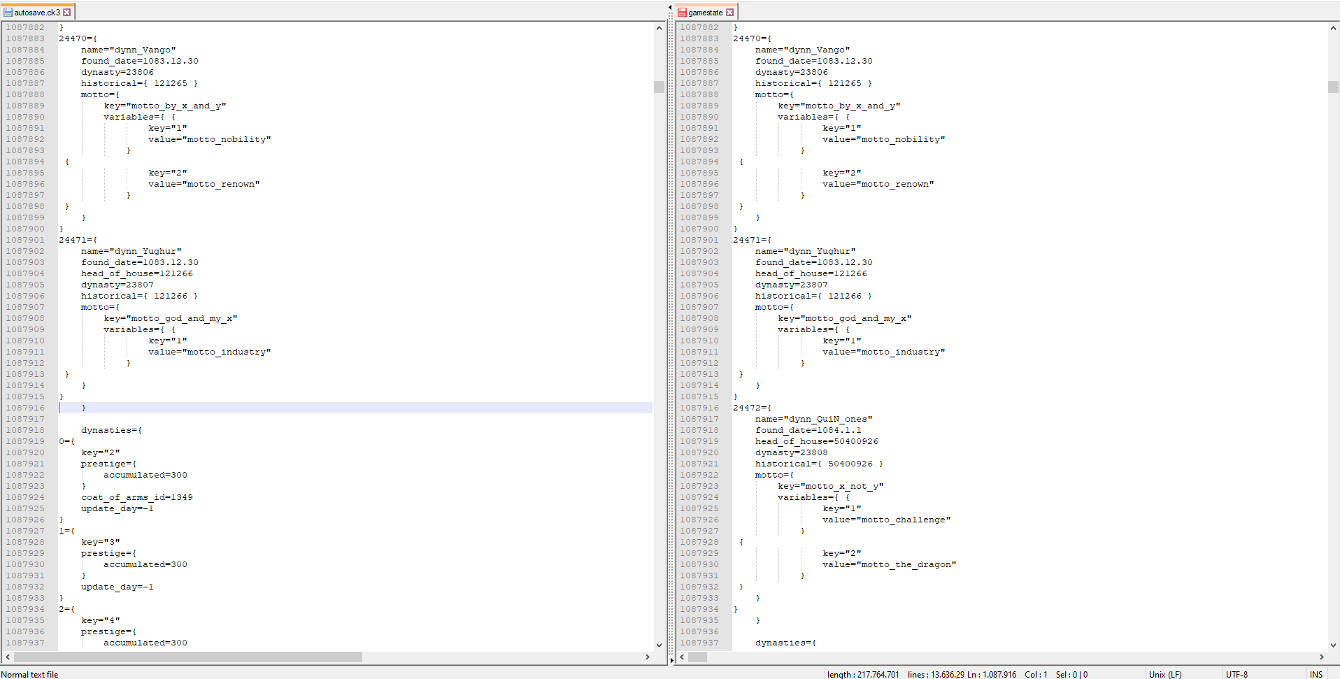Click left pane horizontal scrollbar thumb
This screenshot has height=679, width=1340.
(x=187, y=657)
